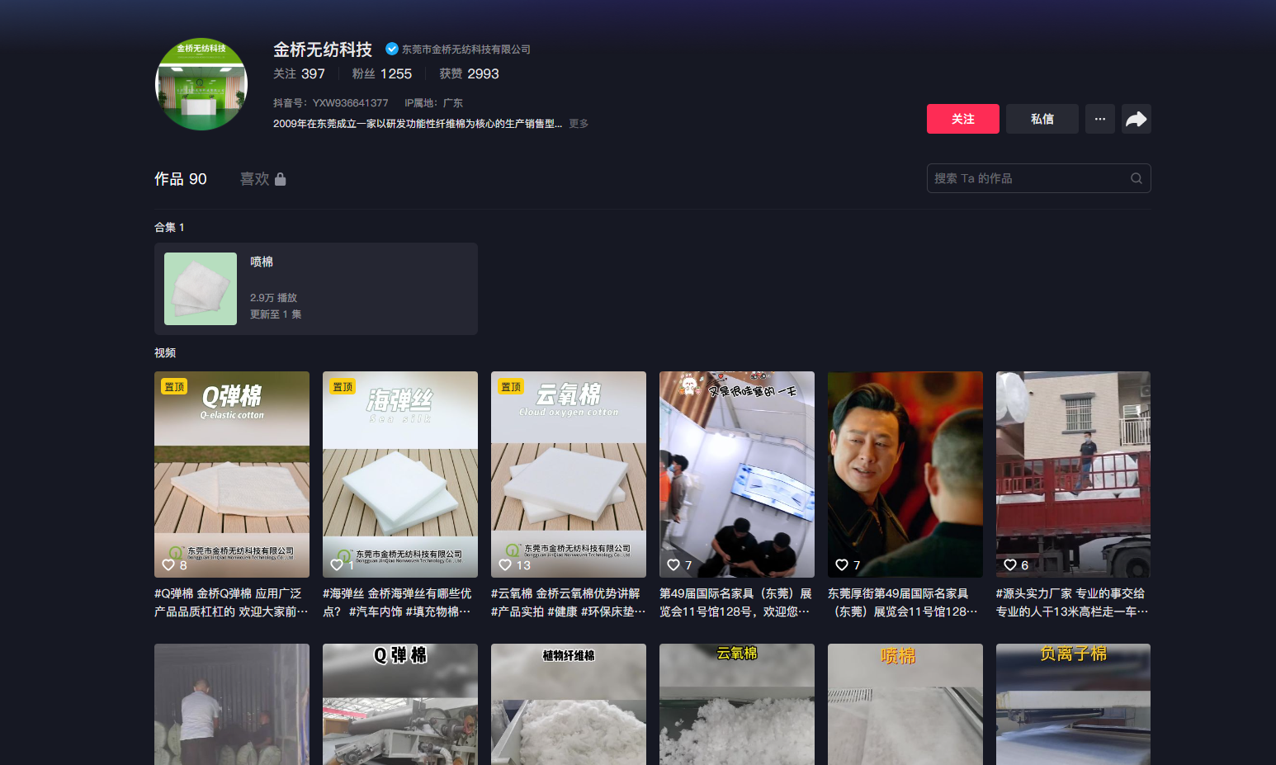Click the 关注 397 following count
The width and height of the screenshot is (1276, 765).
(x=299, y=73)
